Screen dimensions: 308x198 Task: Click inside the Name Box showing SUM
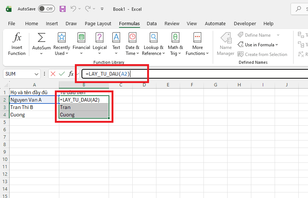pos(19,74)
